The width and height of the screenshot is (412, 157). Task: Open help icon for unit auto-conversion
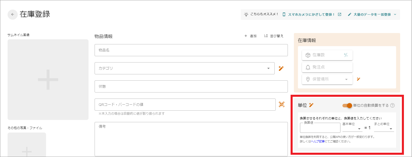pyautogui.click(x=392, y=106)
